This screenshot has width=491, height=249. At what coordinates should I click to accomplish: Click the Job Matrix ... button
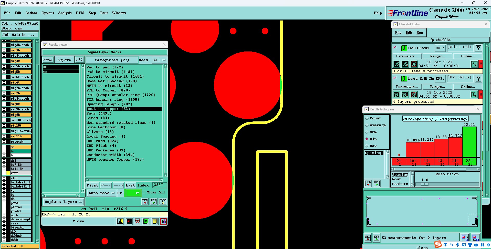(20, 35)
